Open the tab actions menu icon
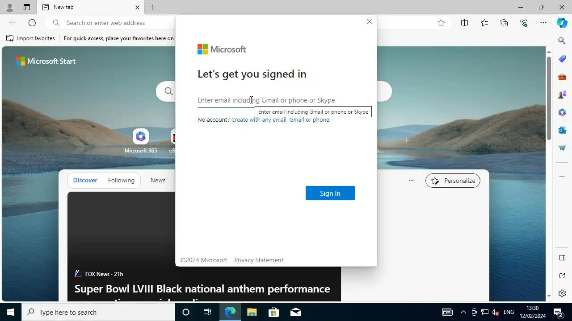Image resolution: width=572 pixels, height=321 pixels. click(x=27, y=7)
